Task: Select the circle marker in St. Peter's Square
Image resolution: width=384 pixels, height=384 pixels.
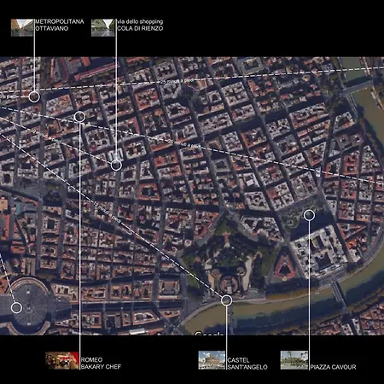Action: pyautogui.click(x=16, y=308)
